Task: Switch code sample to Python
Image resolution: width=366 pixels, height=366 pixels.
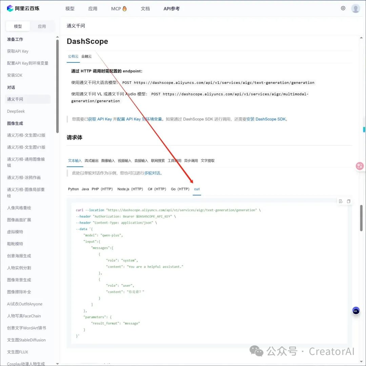Action: (73, 189)
